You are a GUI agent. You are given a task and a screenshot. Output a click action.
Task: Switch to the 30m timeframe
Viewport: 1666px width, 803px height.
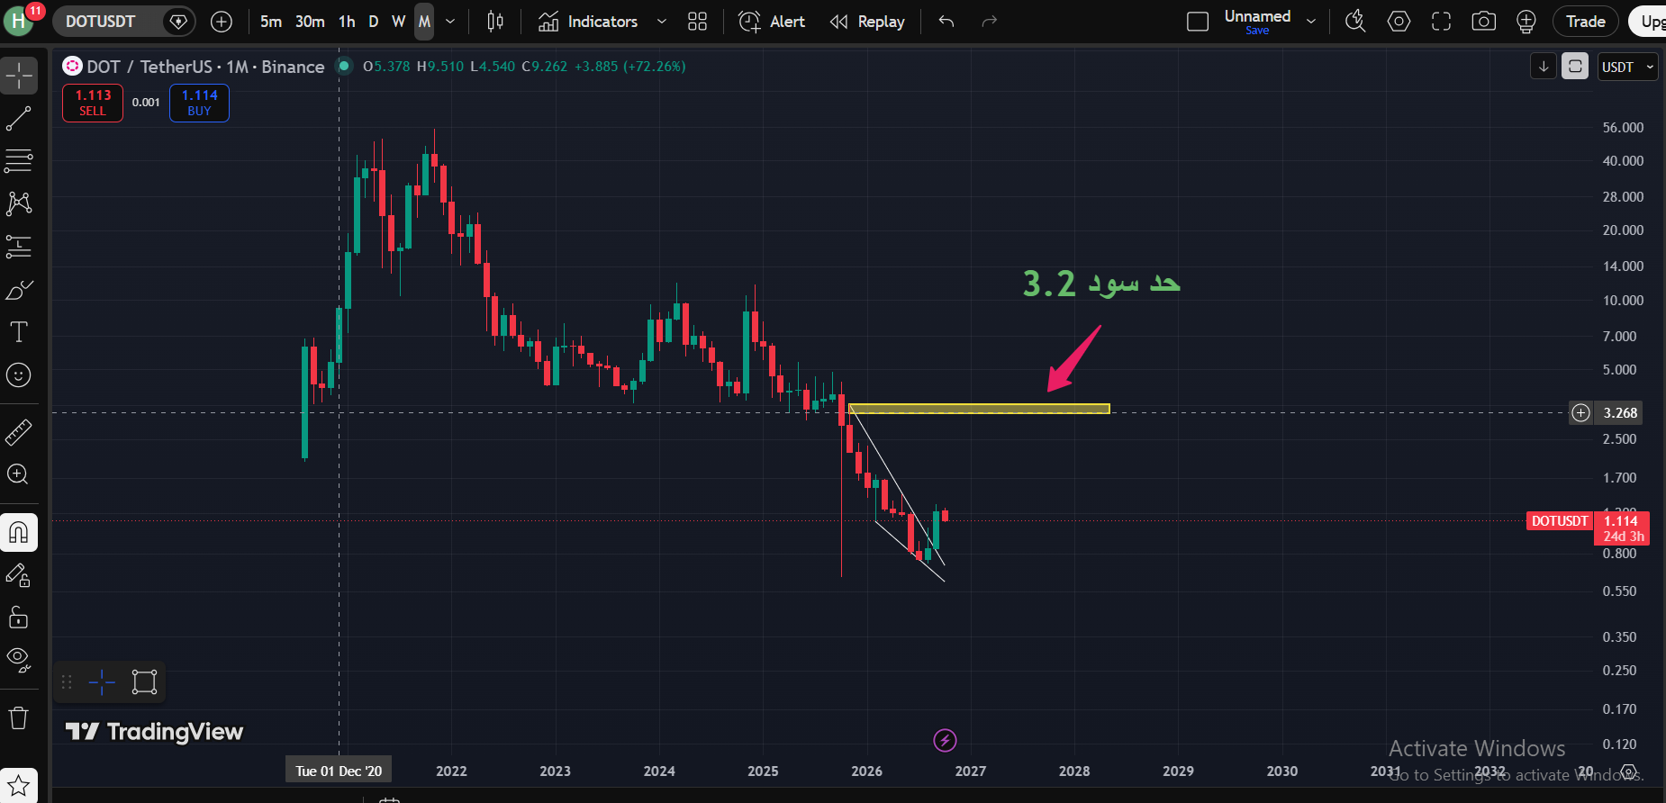tap(310, 22)
